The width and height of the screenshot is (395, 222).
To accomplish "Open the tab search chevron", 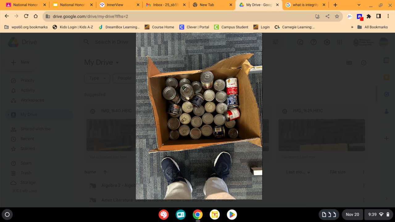I will [x=359, y=5].
